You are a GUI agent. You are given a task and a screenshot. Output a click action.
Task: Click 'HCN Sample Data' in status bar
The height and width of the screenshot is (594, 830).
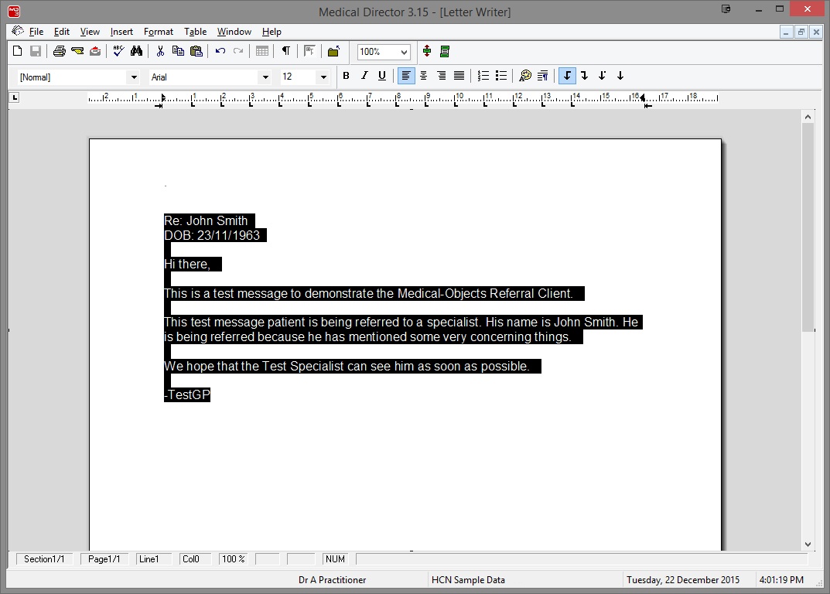pyautogui.click(x=468, y=580)
